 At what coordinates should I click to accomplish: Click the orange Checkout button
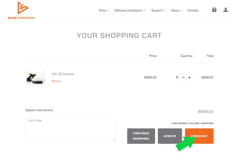[199, 136]
